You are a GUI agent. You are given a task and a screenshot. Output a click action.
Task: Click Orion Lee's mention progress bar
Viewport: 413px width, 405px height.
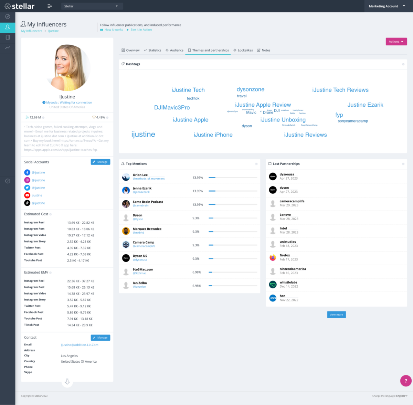(x=233, y=178)
